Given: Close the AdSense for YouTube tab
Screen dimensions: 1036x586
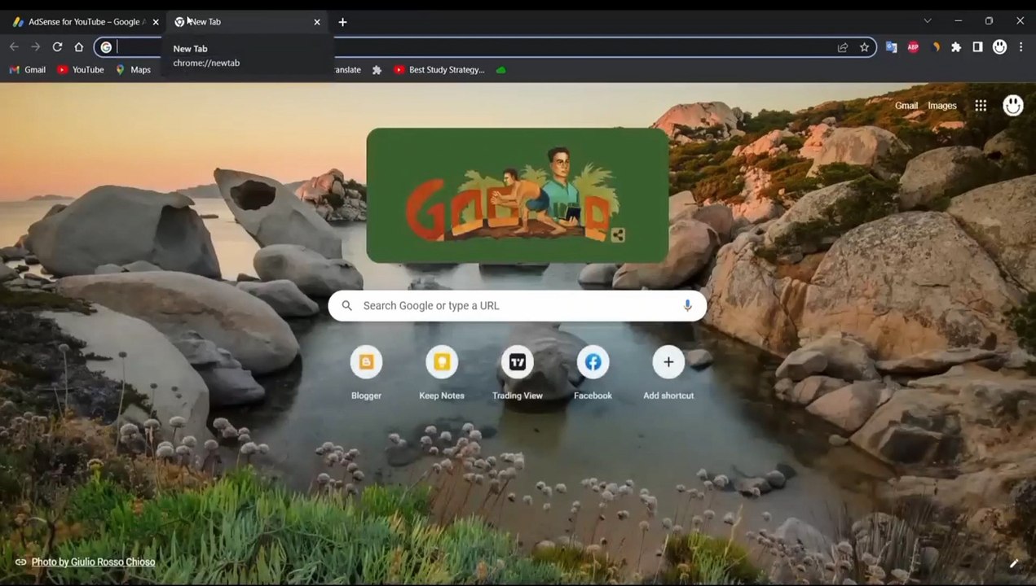Looking at the screenshot, I should tap(156, 22).
